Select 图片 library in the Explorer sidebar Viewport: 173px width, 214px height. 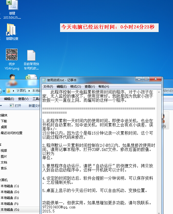tap(4, 156)
